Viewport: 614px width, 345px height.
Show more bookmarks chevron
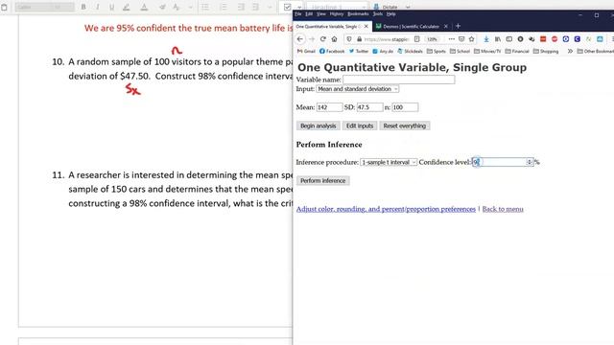point(570,51)
